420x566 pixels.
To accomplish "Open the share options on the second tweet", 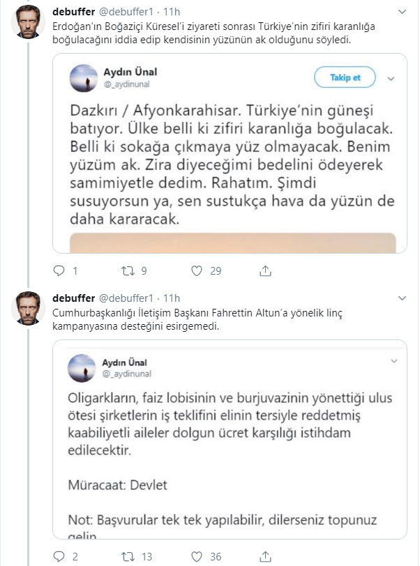I will pos(265,556).
